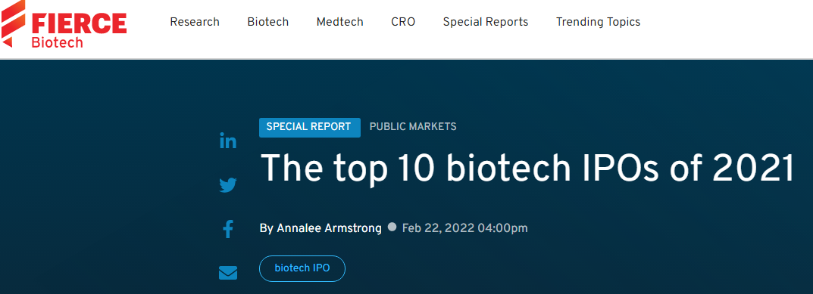Viewport: 813px width, 294px height.
Task: Go to the CRO section
Action: (x=403, y=22)
